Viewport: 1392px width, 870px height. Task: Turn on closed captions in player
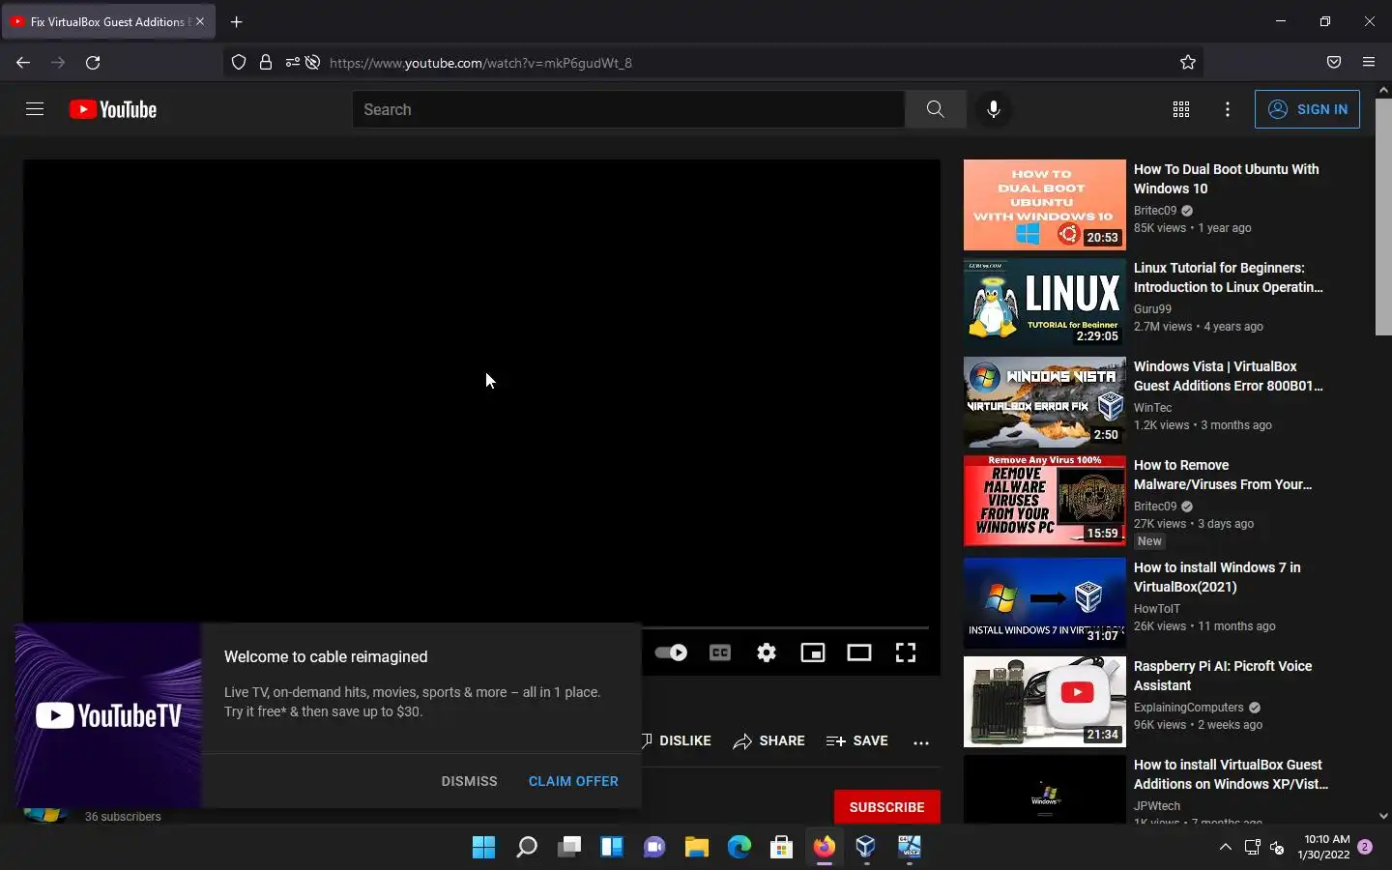tap(720, 652)
